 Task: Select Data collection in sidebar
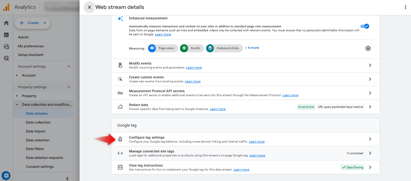tap(38, 122)
